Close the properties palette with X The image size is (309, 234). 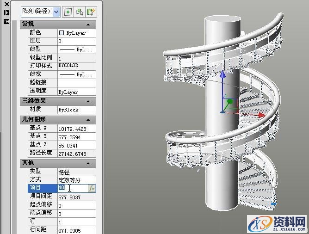(x=6, y=4)
